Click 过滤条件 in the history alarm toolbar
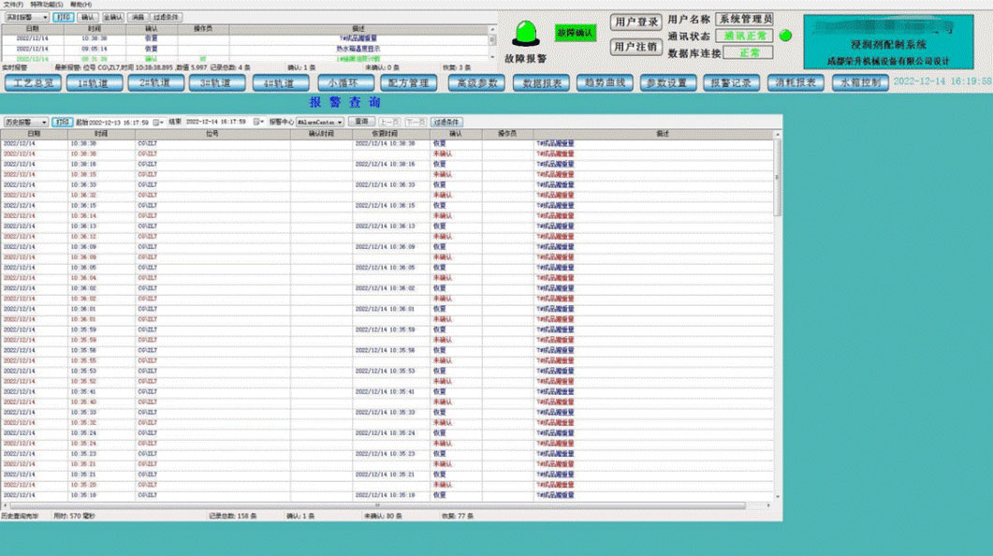 [x=446, y=122]
